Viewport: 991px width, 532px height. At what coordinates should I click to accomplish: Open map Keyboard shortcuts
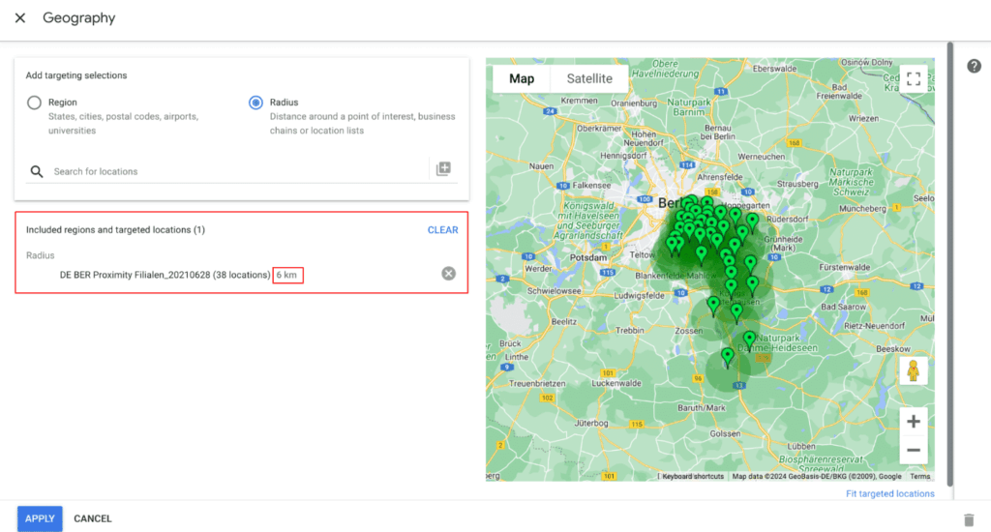point(693,477)
